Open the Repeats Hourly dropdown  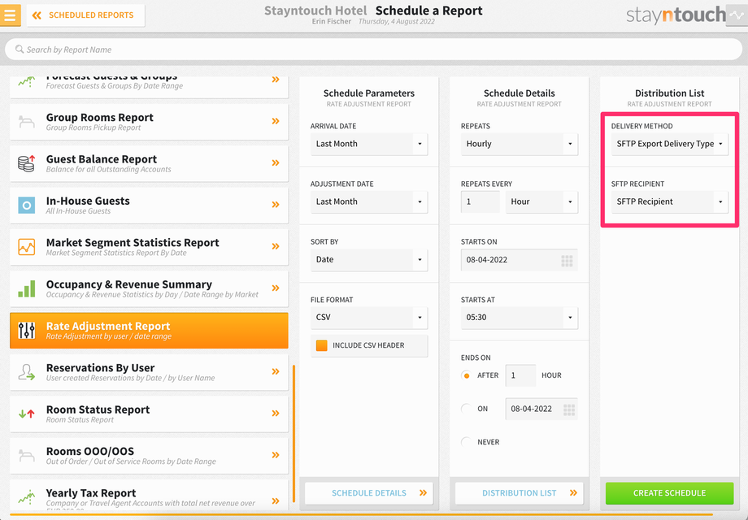pyautogui.click(x=519, y=144)
